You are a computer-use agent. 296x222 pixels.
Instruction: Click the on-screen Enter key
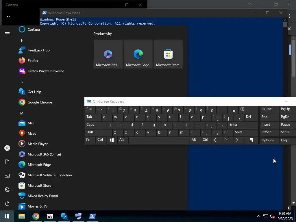pos(243,125)
